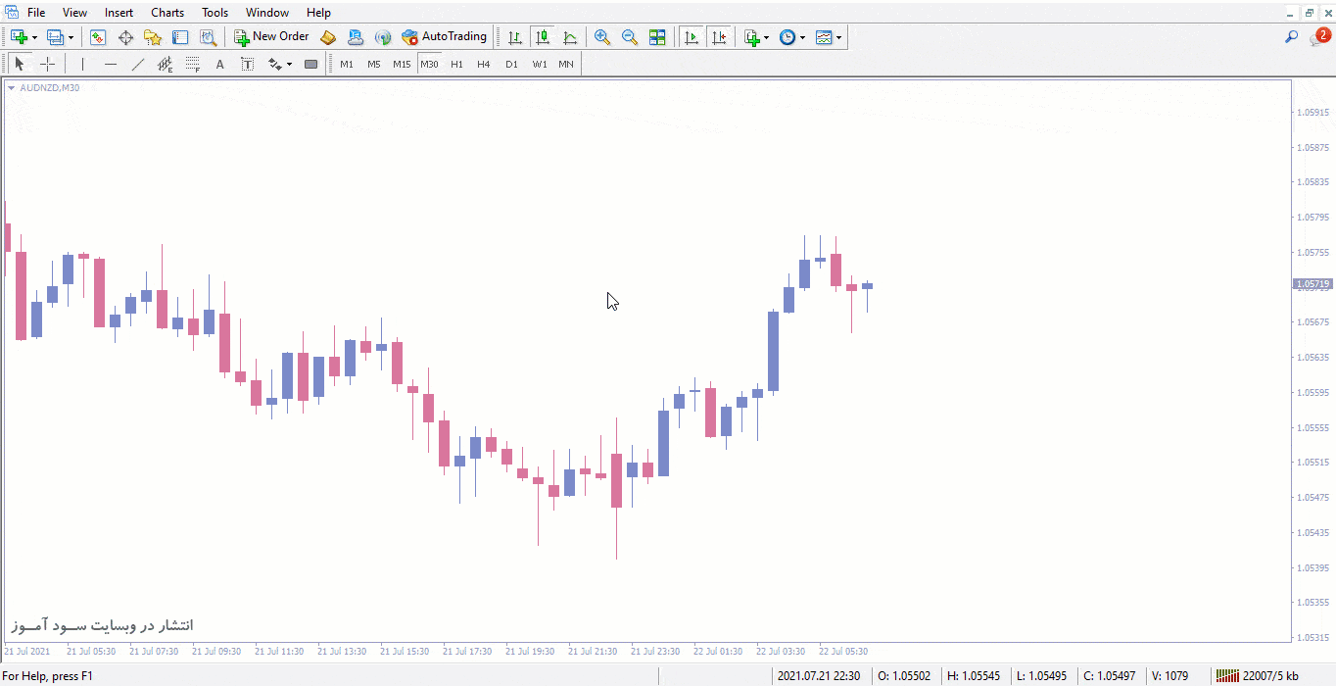
Task: Open the Market Watch panel icon
Action: tap(97, 36)
